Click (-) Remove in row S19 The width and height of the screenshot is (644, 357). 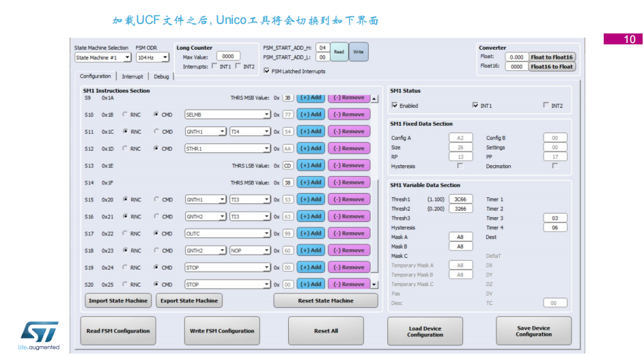(349, 267)
